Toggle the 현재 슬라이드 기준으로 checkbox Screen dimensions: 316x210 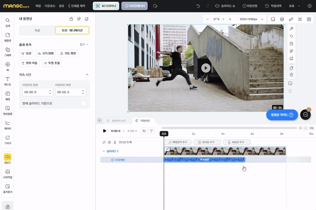83,103
